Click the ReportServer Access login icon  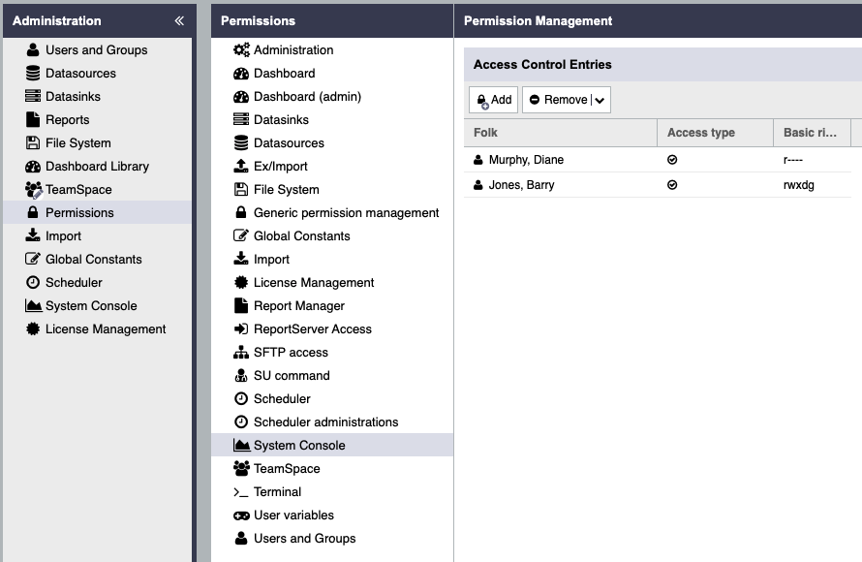coord(241,328)
